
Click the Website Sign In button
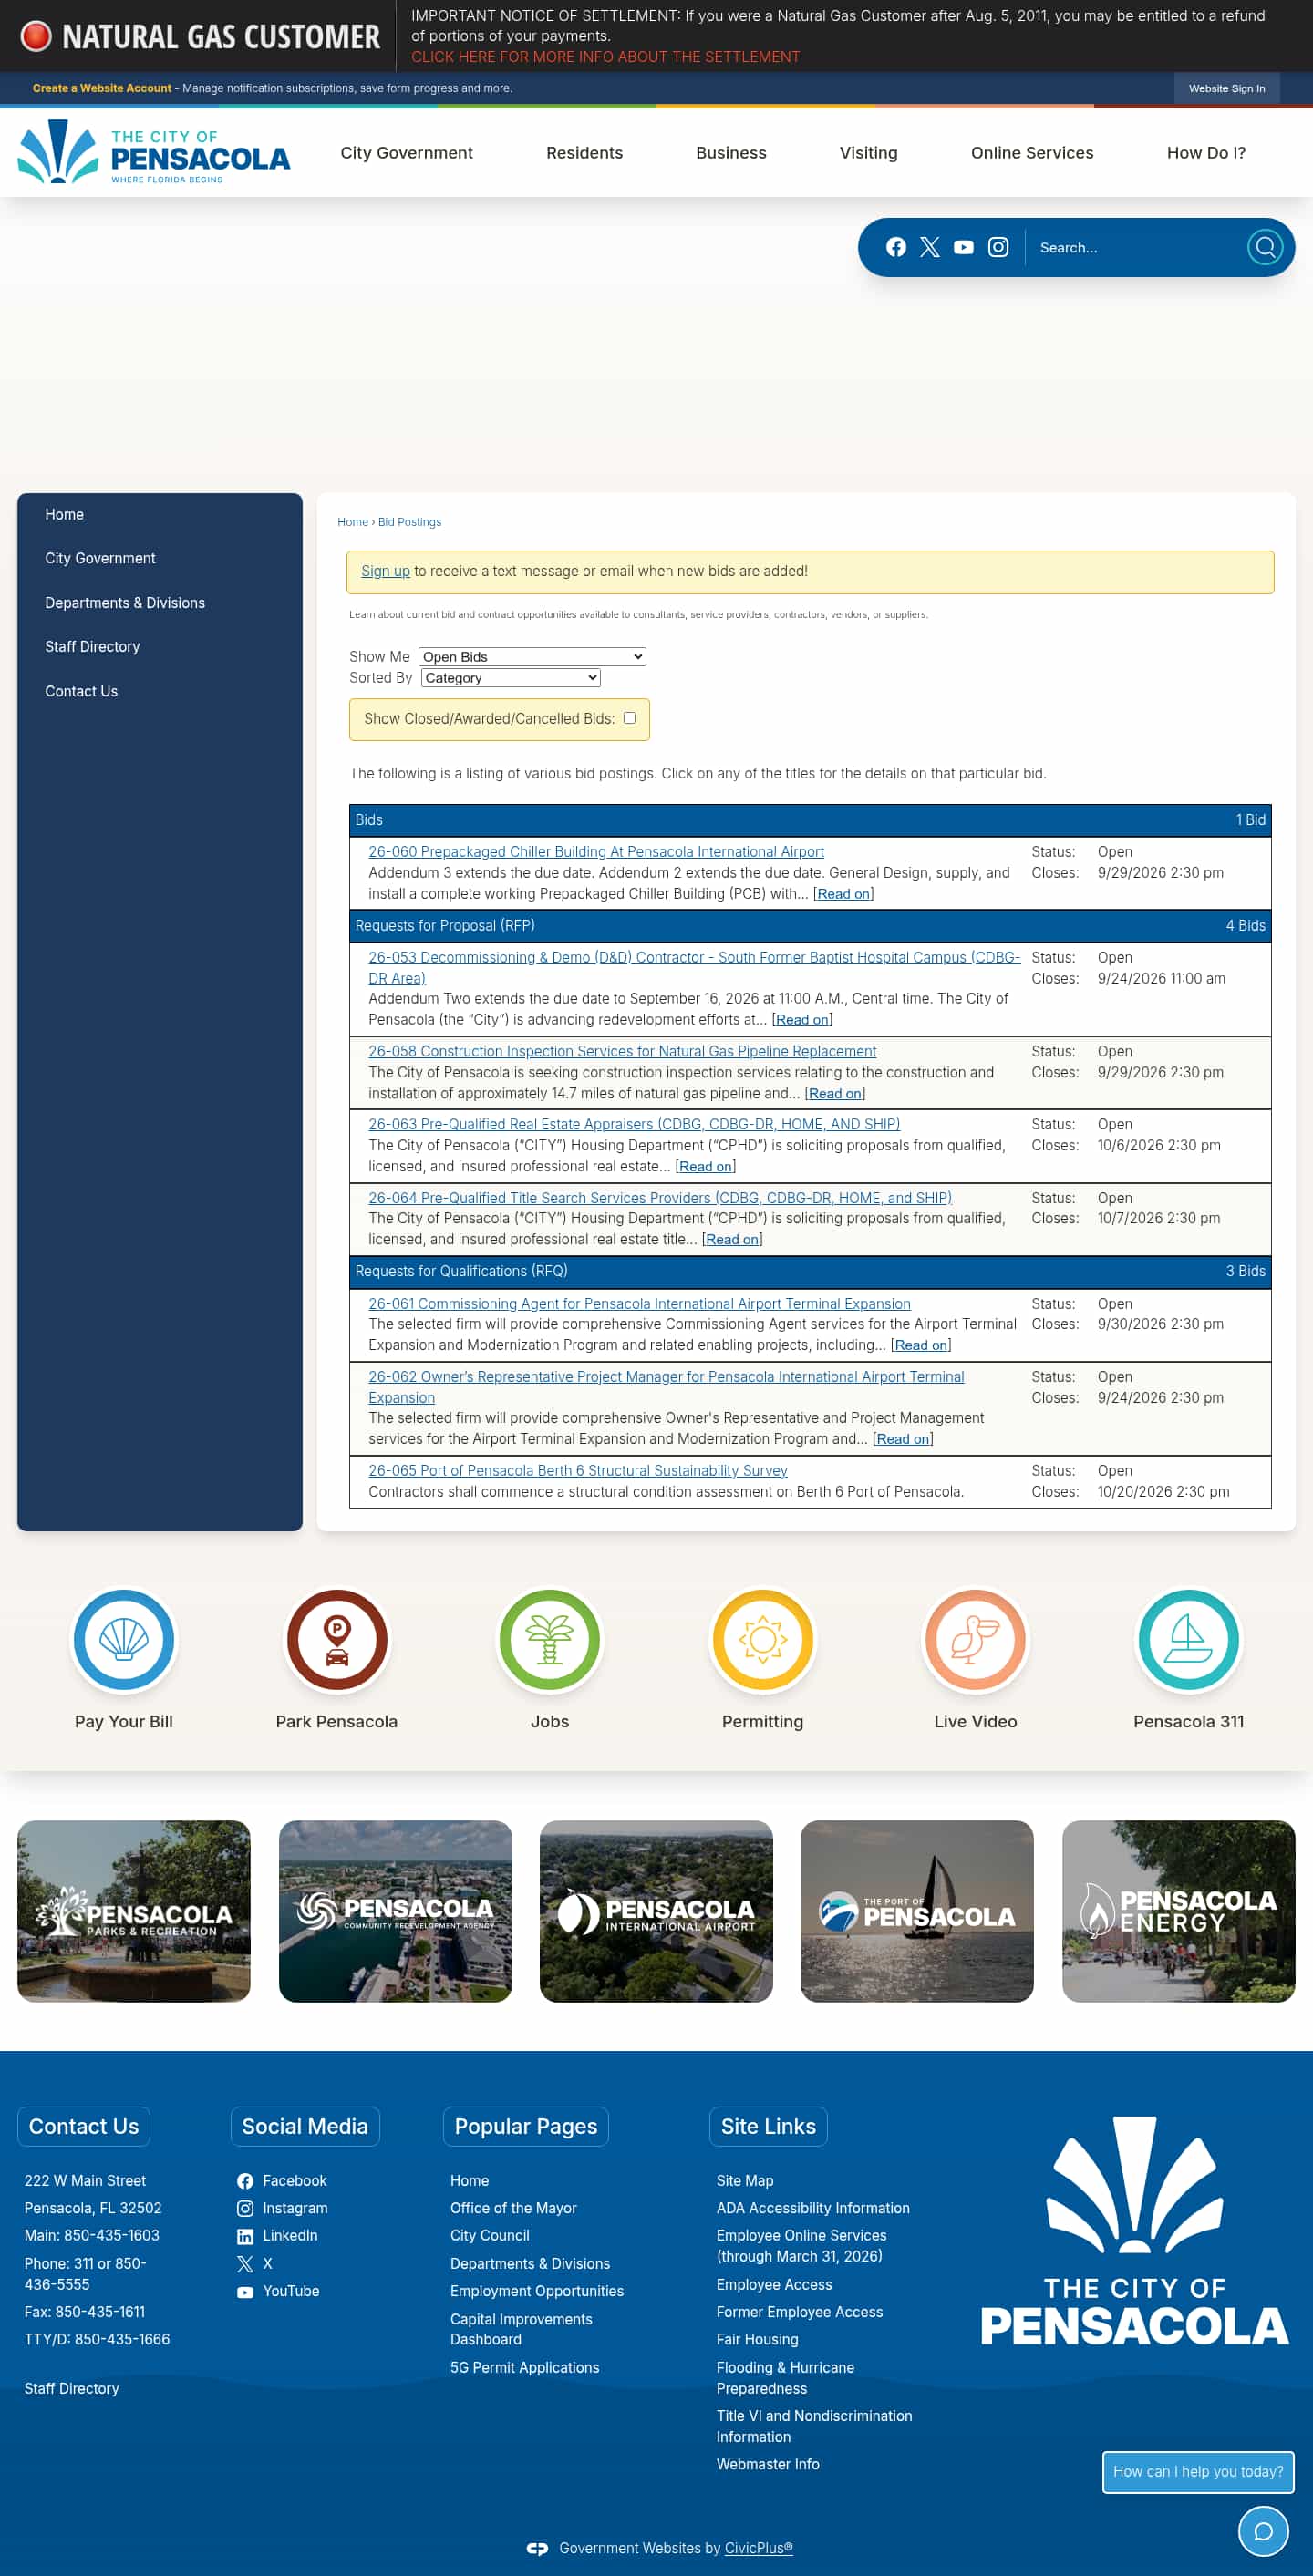coord(1226,88)
